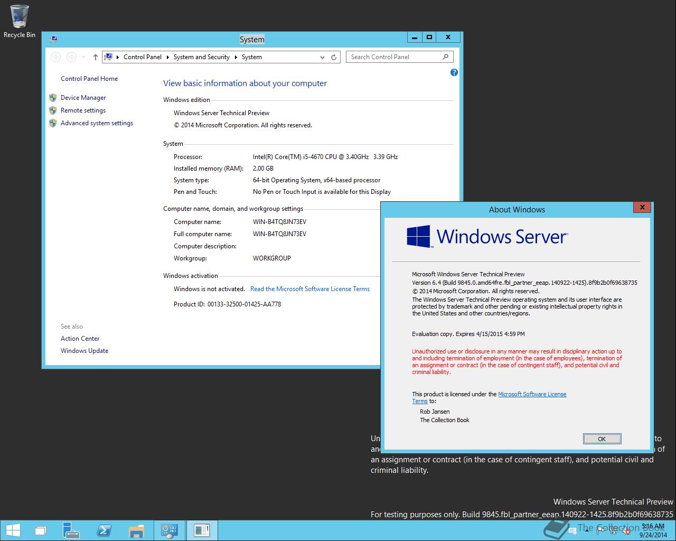The image size is (676, 541).
Task: Click 'Rob Jansen' licensee name
Action: (x=435, y=412)
